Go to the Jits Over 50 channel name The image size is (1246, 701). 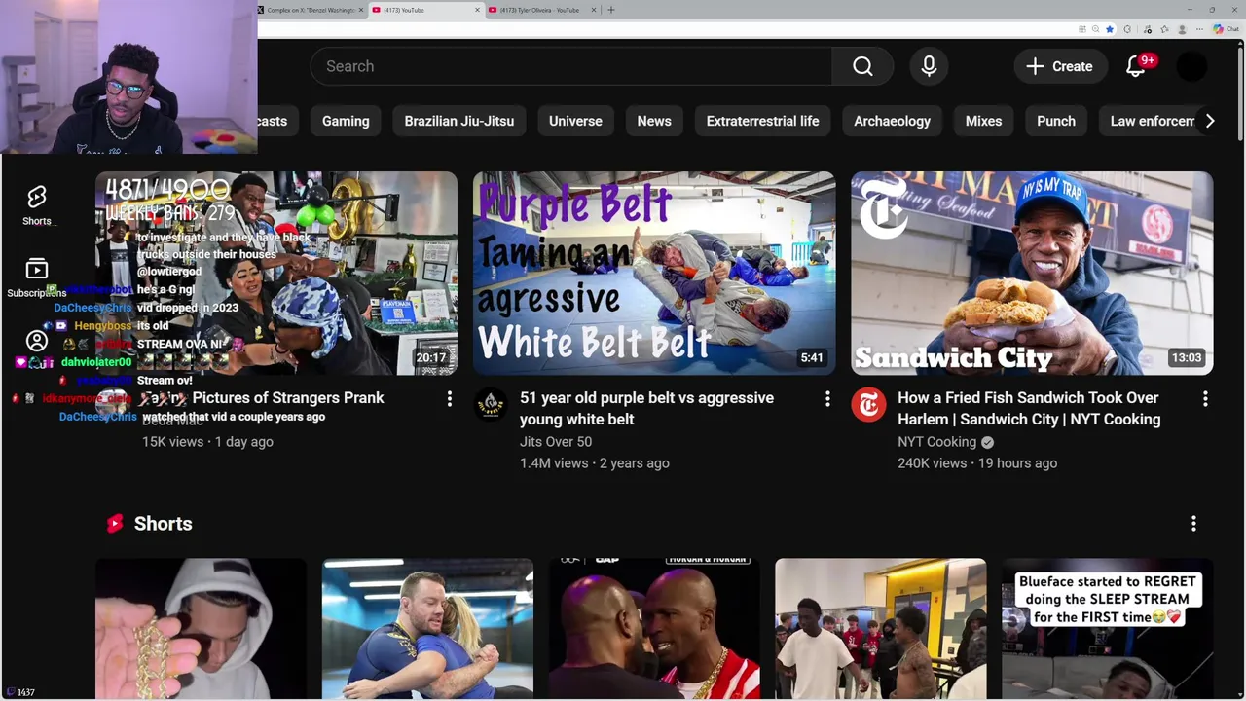(556, 442)
